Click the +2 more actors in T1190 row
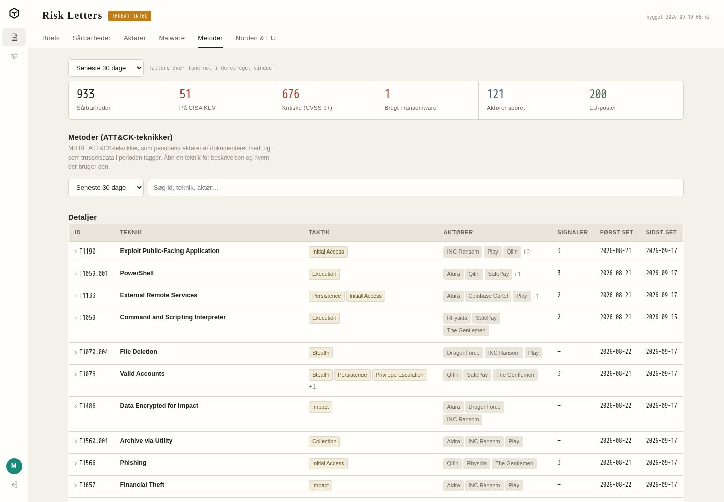The height and width of the screenshot is (502, 724). [526, 252]
